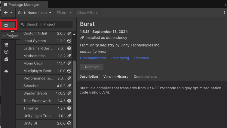
Task: Click the plus add package icon
Action: [6, 13]
